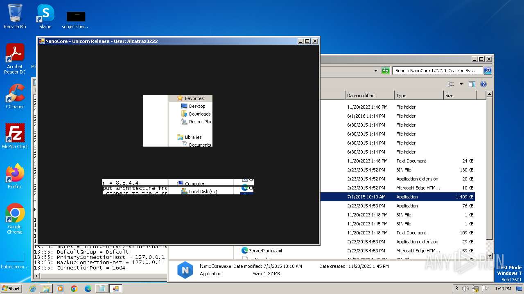
Task: Open Windows Explorer taskbar button
Action: click(46, 289)
